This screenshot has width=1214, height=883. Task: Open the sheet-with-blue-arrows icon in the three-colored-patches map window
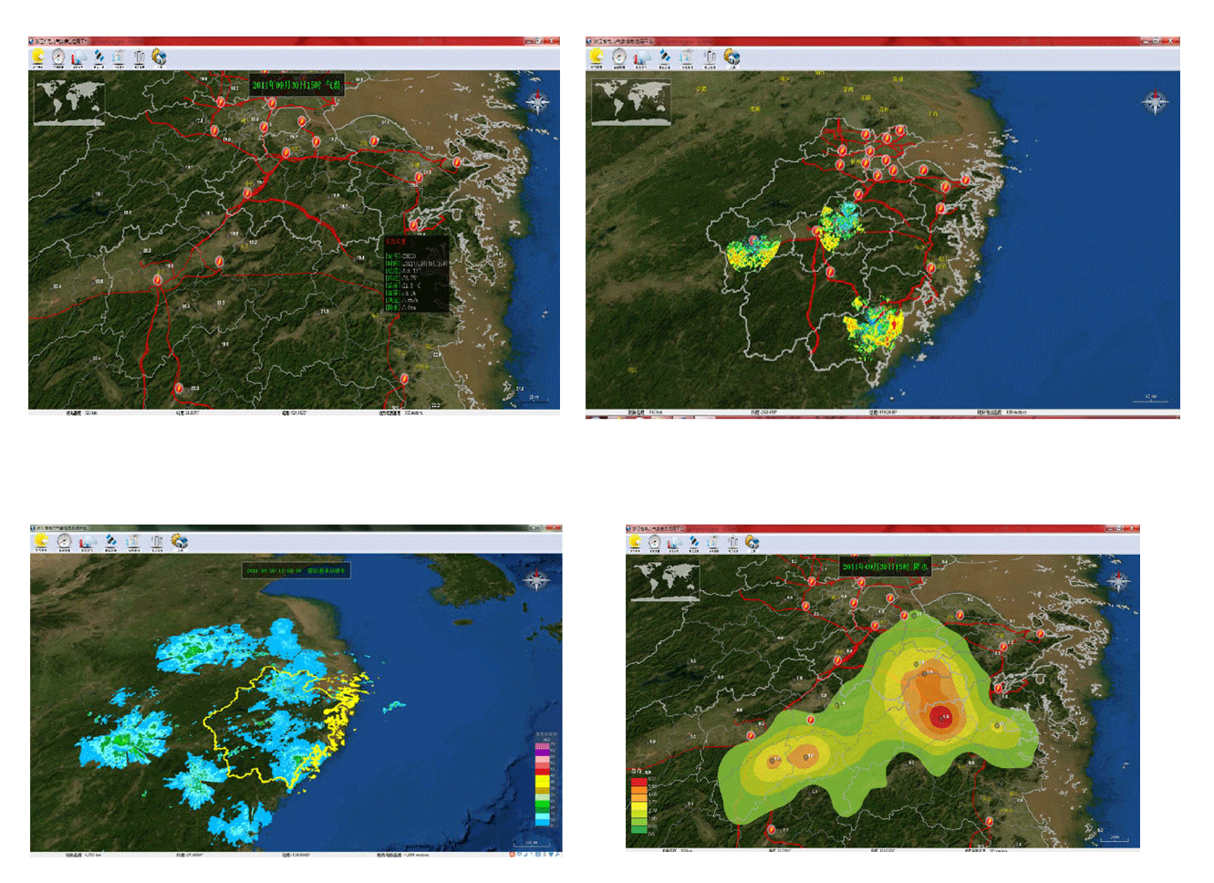click(687, 57)
